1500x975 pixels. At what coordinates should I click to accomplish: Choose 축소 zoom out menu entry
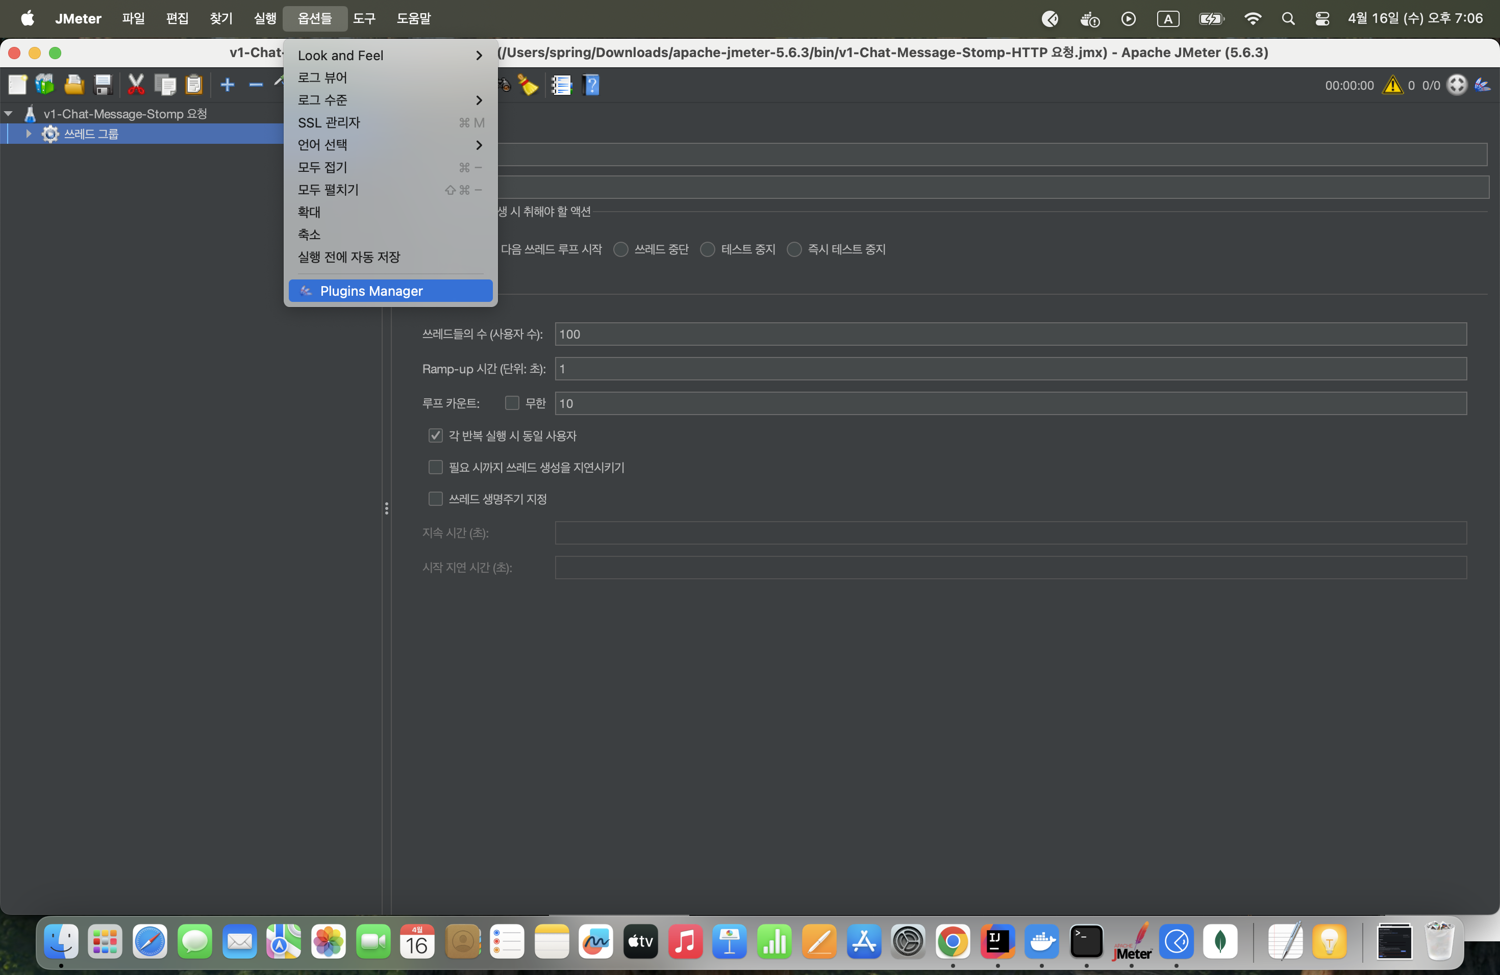click(x=390, y=234)
